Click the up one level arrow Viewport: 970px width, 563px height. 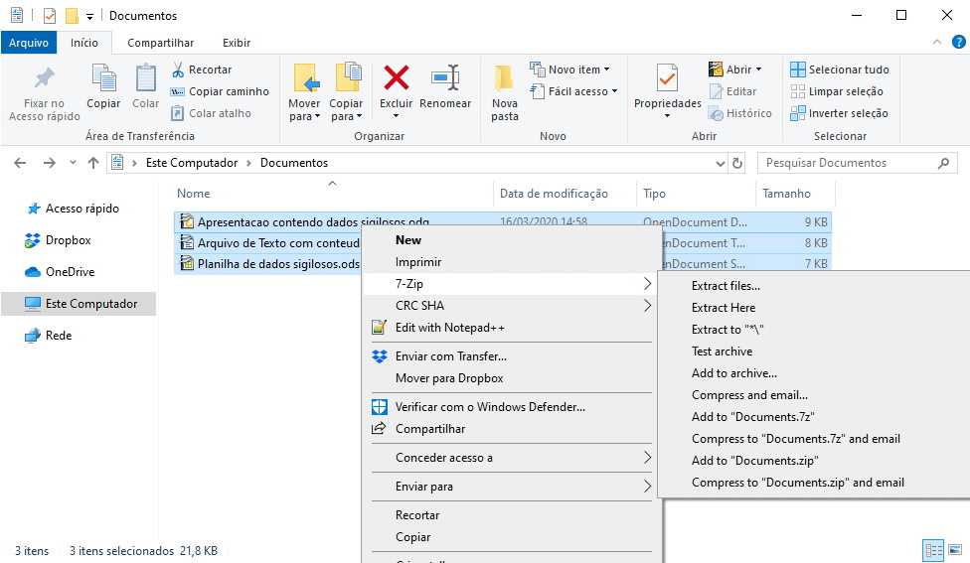[92, 163]
